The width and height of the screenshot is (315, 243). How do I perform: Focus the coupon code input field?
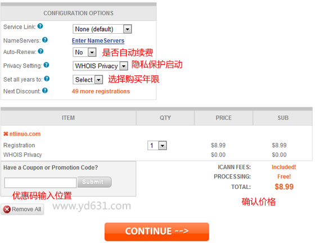point(40,183)
